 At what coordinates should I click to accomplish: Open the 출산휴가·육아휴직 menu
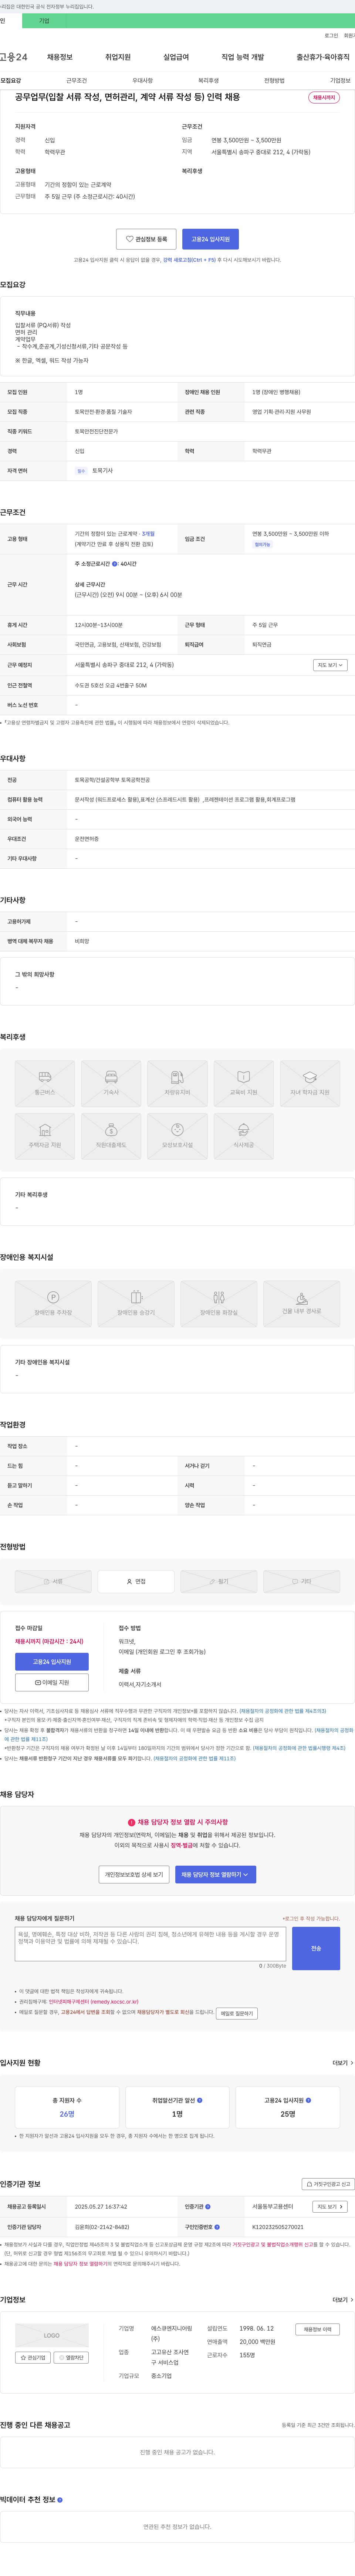(x=323, y=57)
